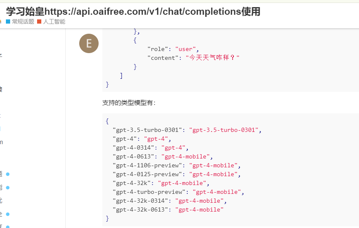Click the "gpt-4-turbo-preview" mapping line
Screen dimensions: 359x228
pyautogui.click(x=178, y=192)
